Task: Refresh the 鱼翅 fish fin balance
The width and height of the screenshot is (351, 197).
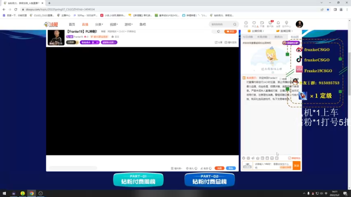Action: (210, 168)
